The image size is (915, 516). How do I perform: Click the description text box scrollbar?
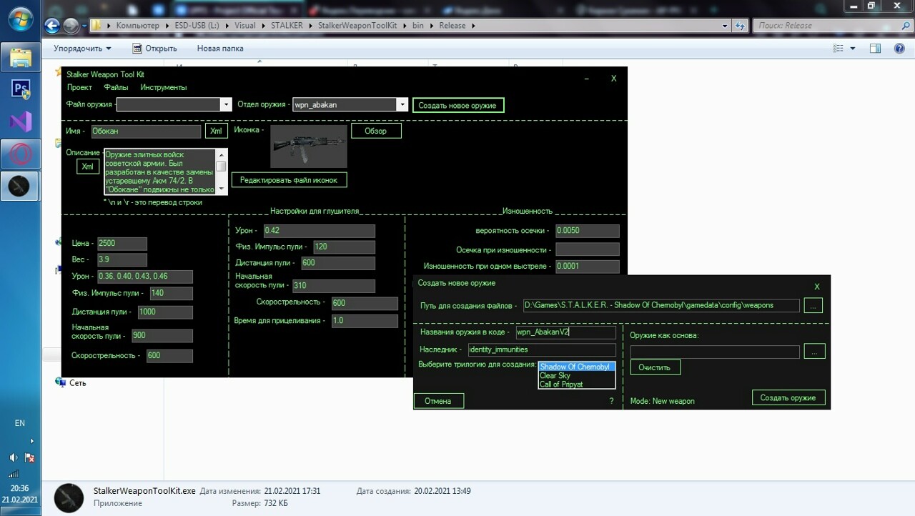[x=222, y=171]
